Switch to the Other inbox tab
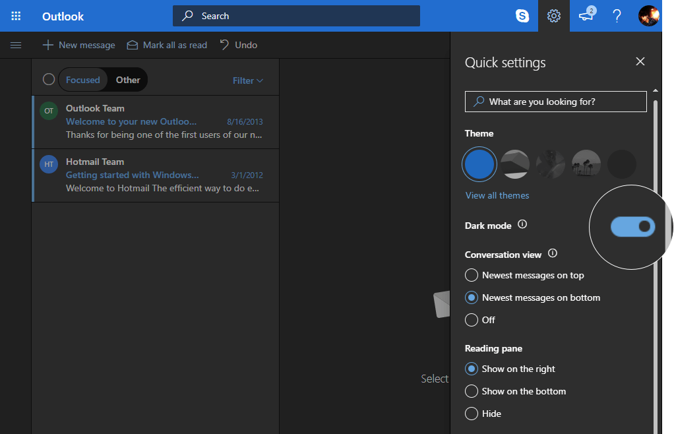Viewport: 674px width, 434px height. point(127,79)
